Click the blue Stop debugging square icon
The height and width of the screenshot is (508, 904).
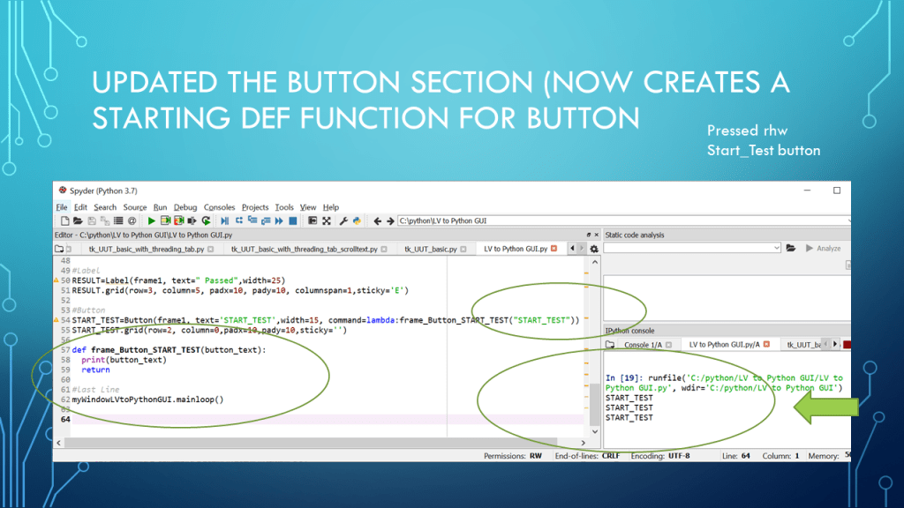292,220
